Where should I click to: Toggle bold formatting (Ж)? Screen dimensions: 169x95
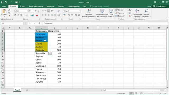click(15, 15)
